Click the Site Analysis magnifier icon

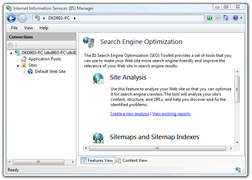[x=98, y=78]
